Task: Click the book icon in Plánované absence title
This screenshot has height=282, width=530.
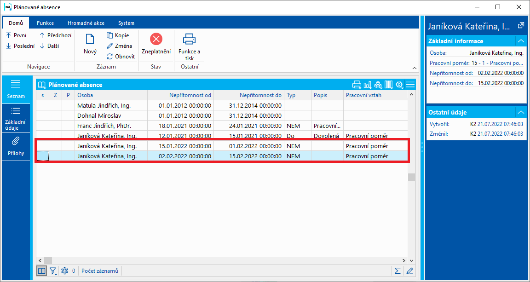Action: click(41, 85)
